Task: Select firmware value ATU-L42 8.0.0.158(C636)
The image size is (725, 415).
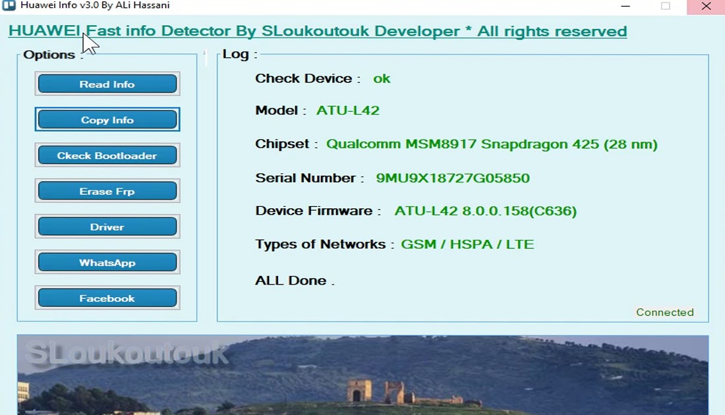Action: [x=486, y=211]
